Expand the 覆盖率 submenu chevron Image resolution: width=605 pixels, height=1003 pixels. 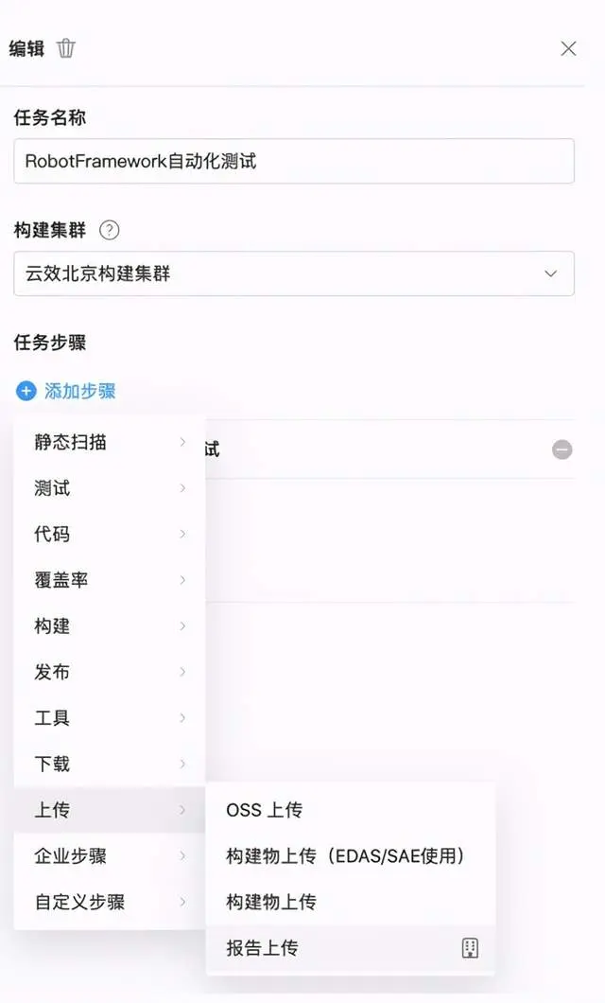[x=182, y=580]
